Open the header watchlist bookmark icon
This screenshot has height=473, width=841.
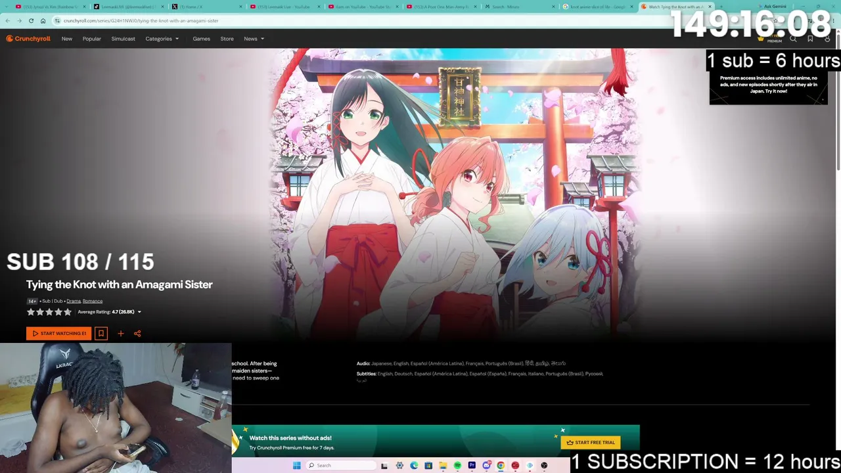point(810,39)
